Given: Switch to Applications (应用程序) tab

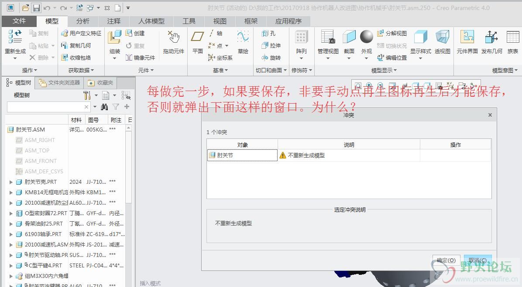Looking at the screenshot, I should [x=288, y=21].
